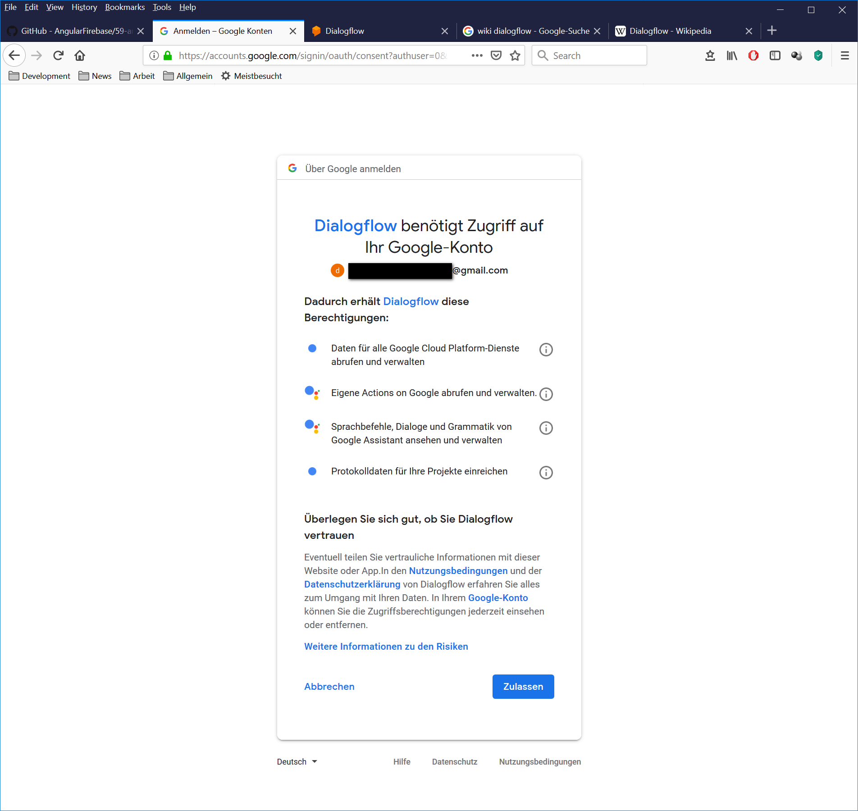This screenshot has height=811, width=858.
Task: Open the Edit menu
Action: (x=32, y=7)
